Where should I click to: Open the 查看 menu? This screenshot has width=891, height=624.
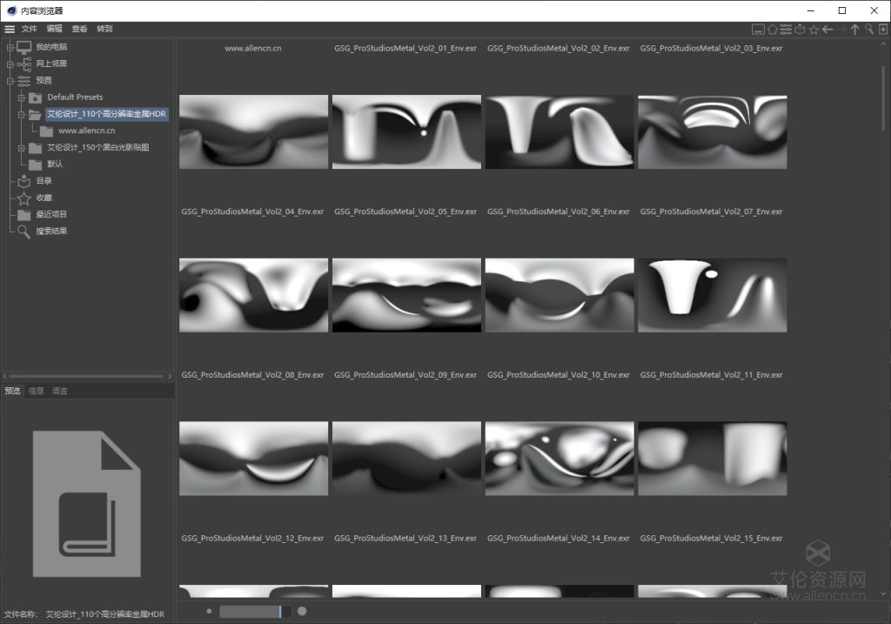click(79, 29)
